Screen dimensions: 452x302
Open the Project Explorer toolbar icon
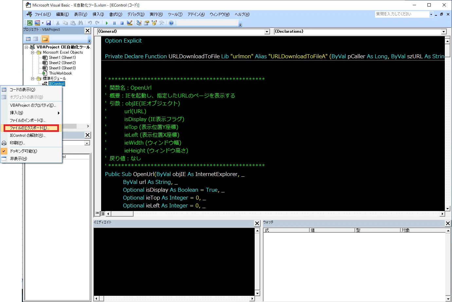pos(139,23)
